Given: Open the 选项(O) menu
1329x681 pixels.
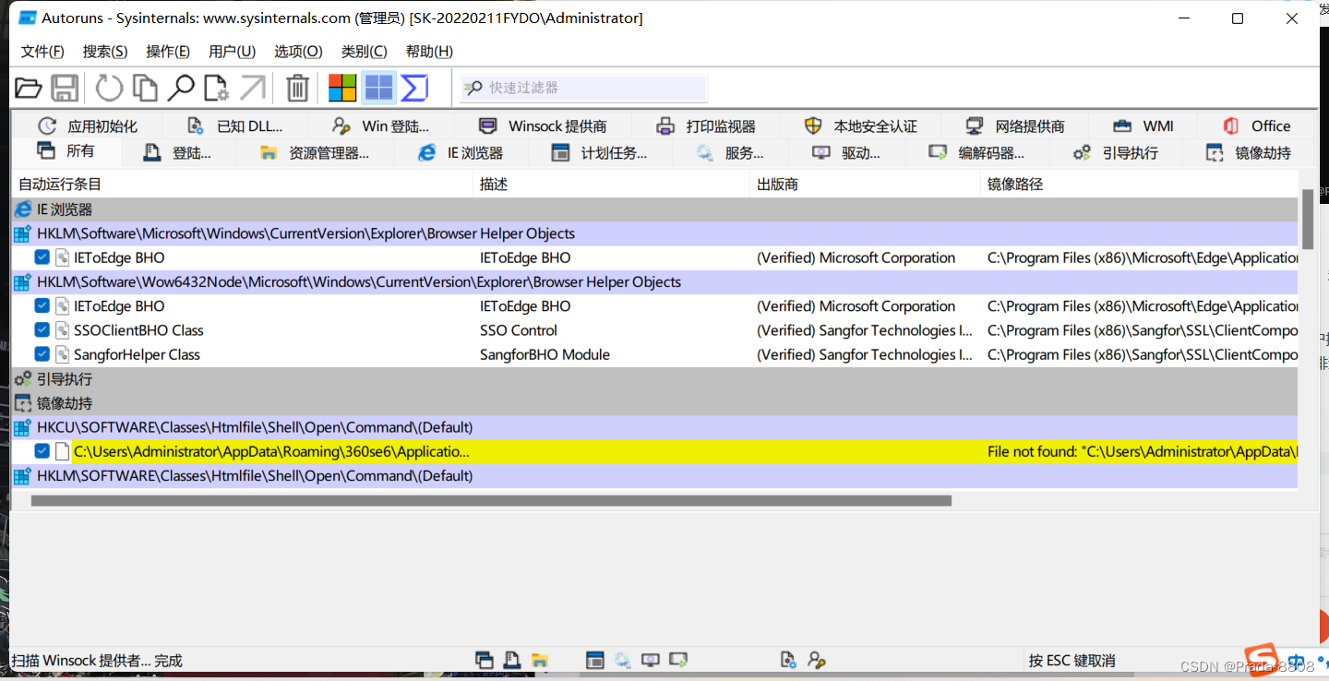Looking at the screenshot, I should [298, 52].
